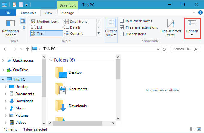204x133 pixels.
Task: Click the New folder quick access icon
Action: pyautogui.click(x=21, y=5)
